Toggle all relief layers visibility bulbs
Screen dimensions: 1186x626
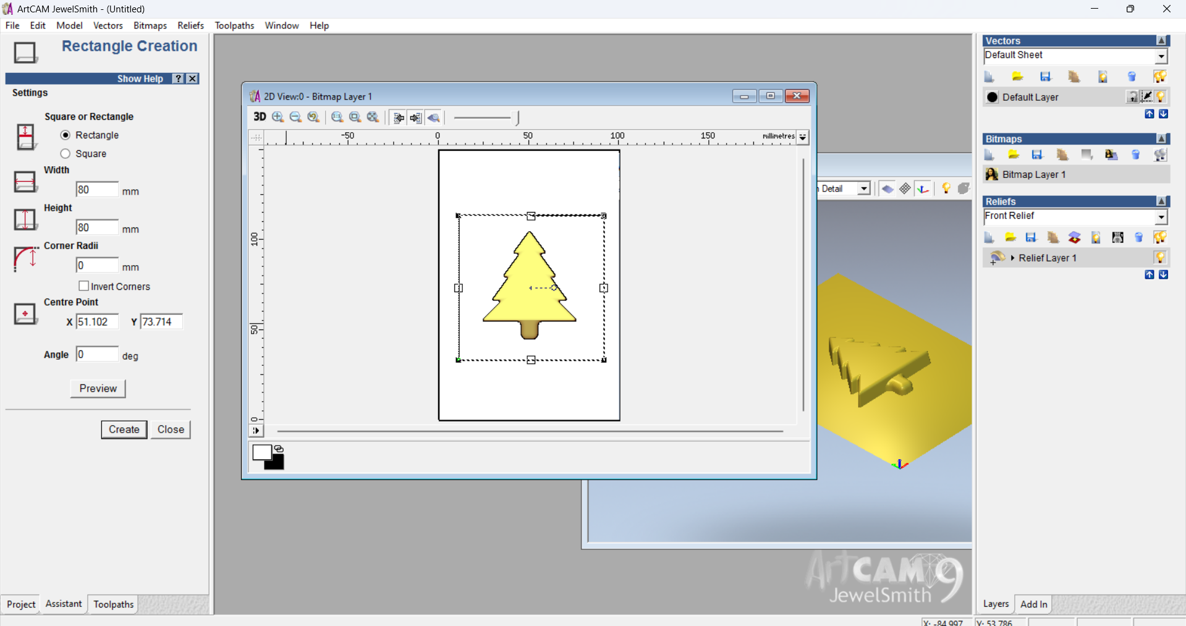[x=1160, y=237]
